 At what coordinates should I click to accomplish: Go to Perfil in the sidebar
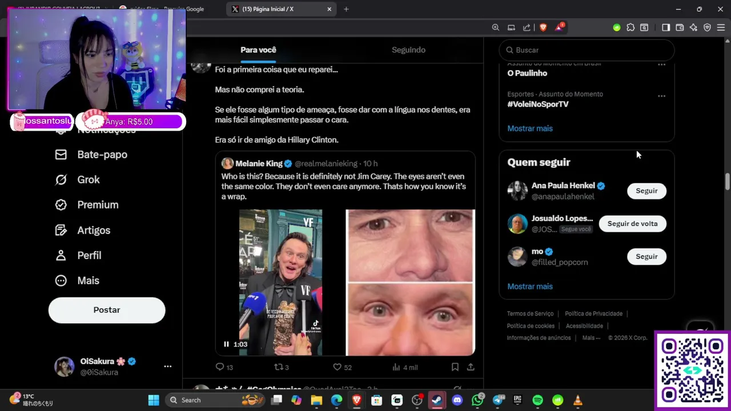coord(78,255)
